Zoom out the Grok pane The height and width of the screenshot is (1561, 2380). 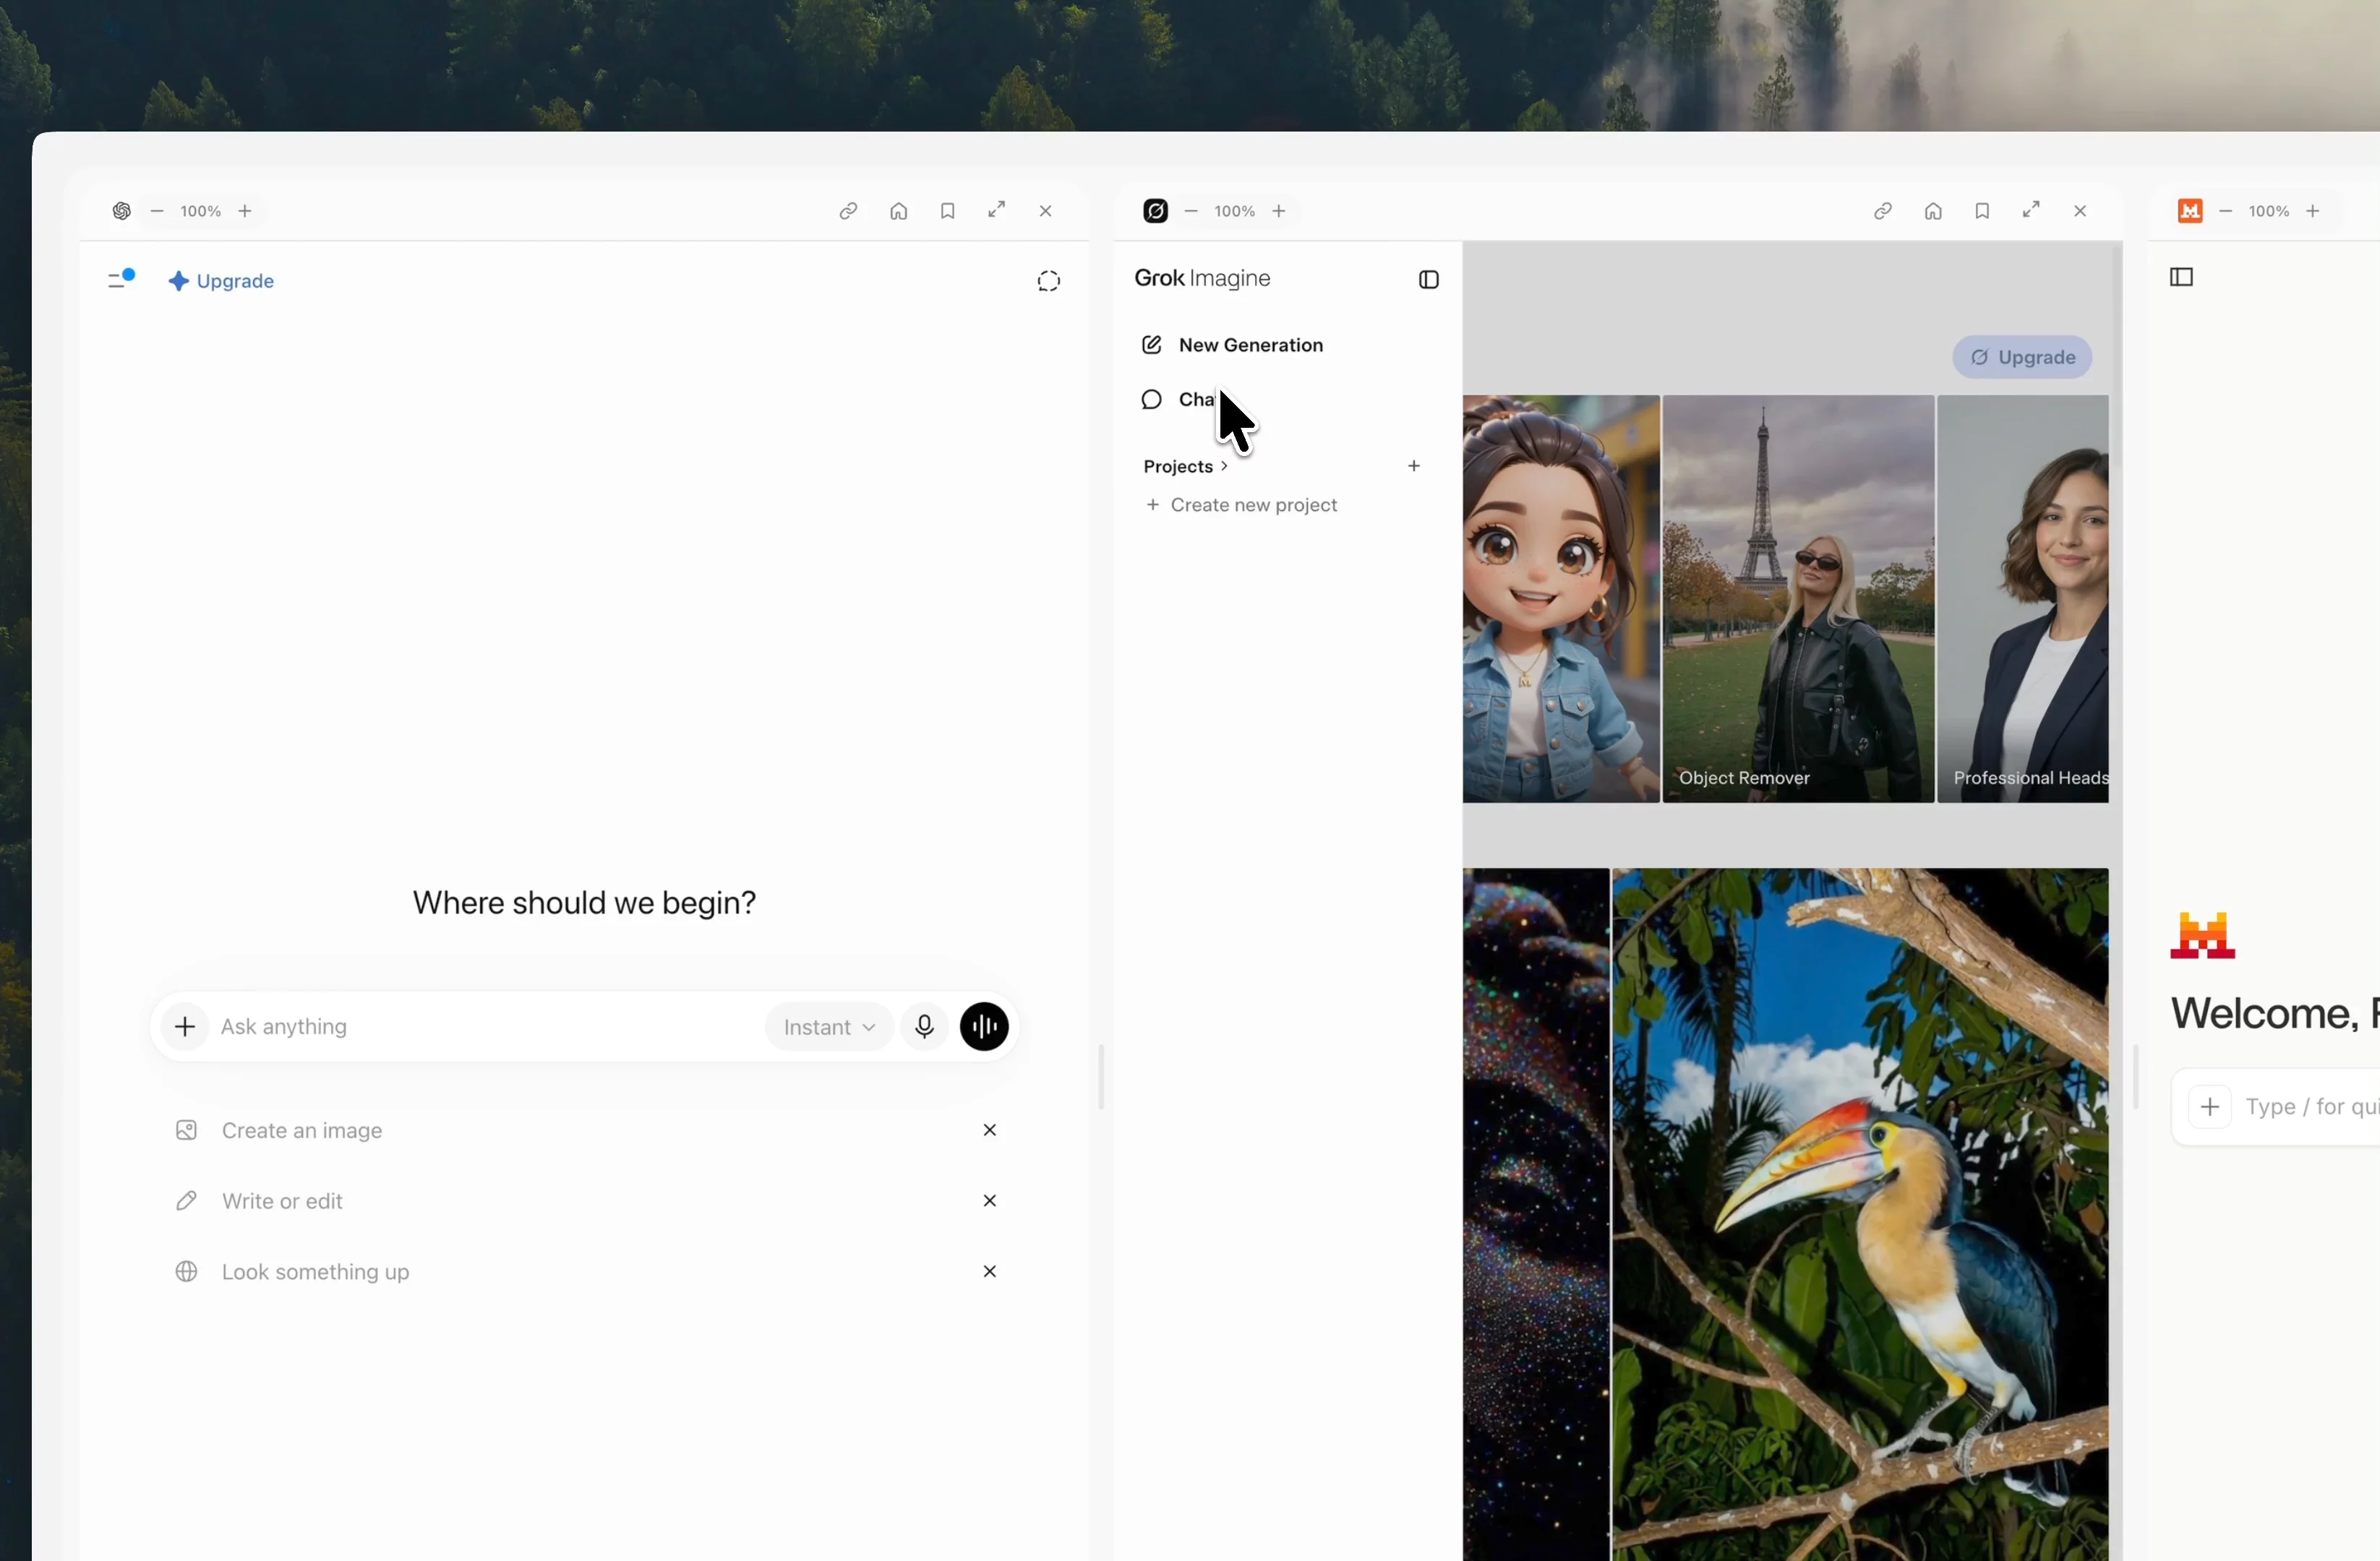pyautogui.click(x=1191, y=211)
